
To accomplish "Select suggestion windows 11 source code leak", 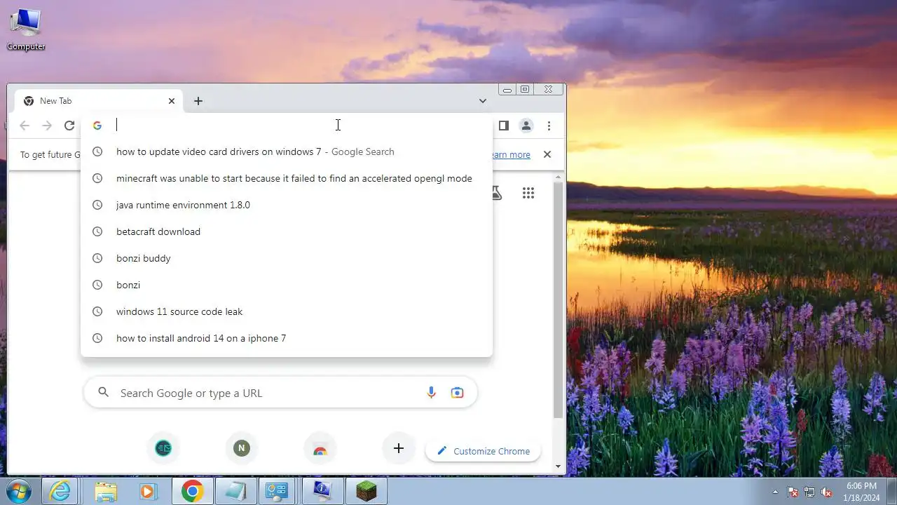I will click(x=287, y=311).
